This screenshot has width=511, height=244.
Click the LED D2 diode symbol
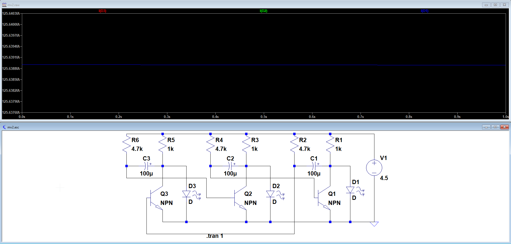point(270,194)
